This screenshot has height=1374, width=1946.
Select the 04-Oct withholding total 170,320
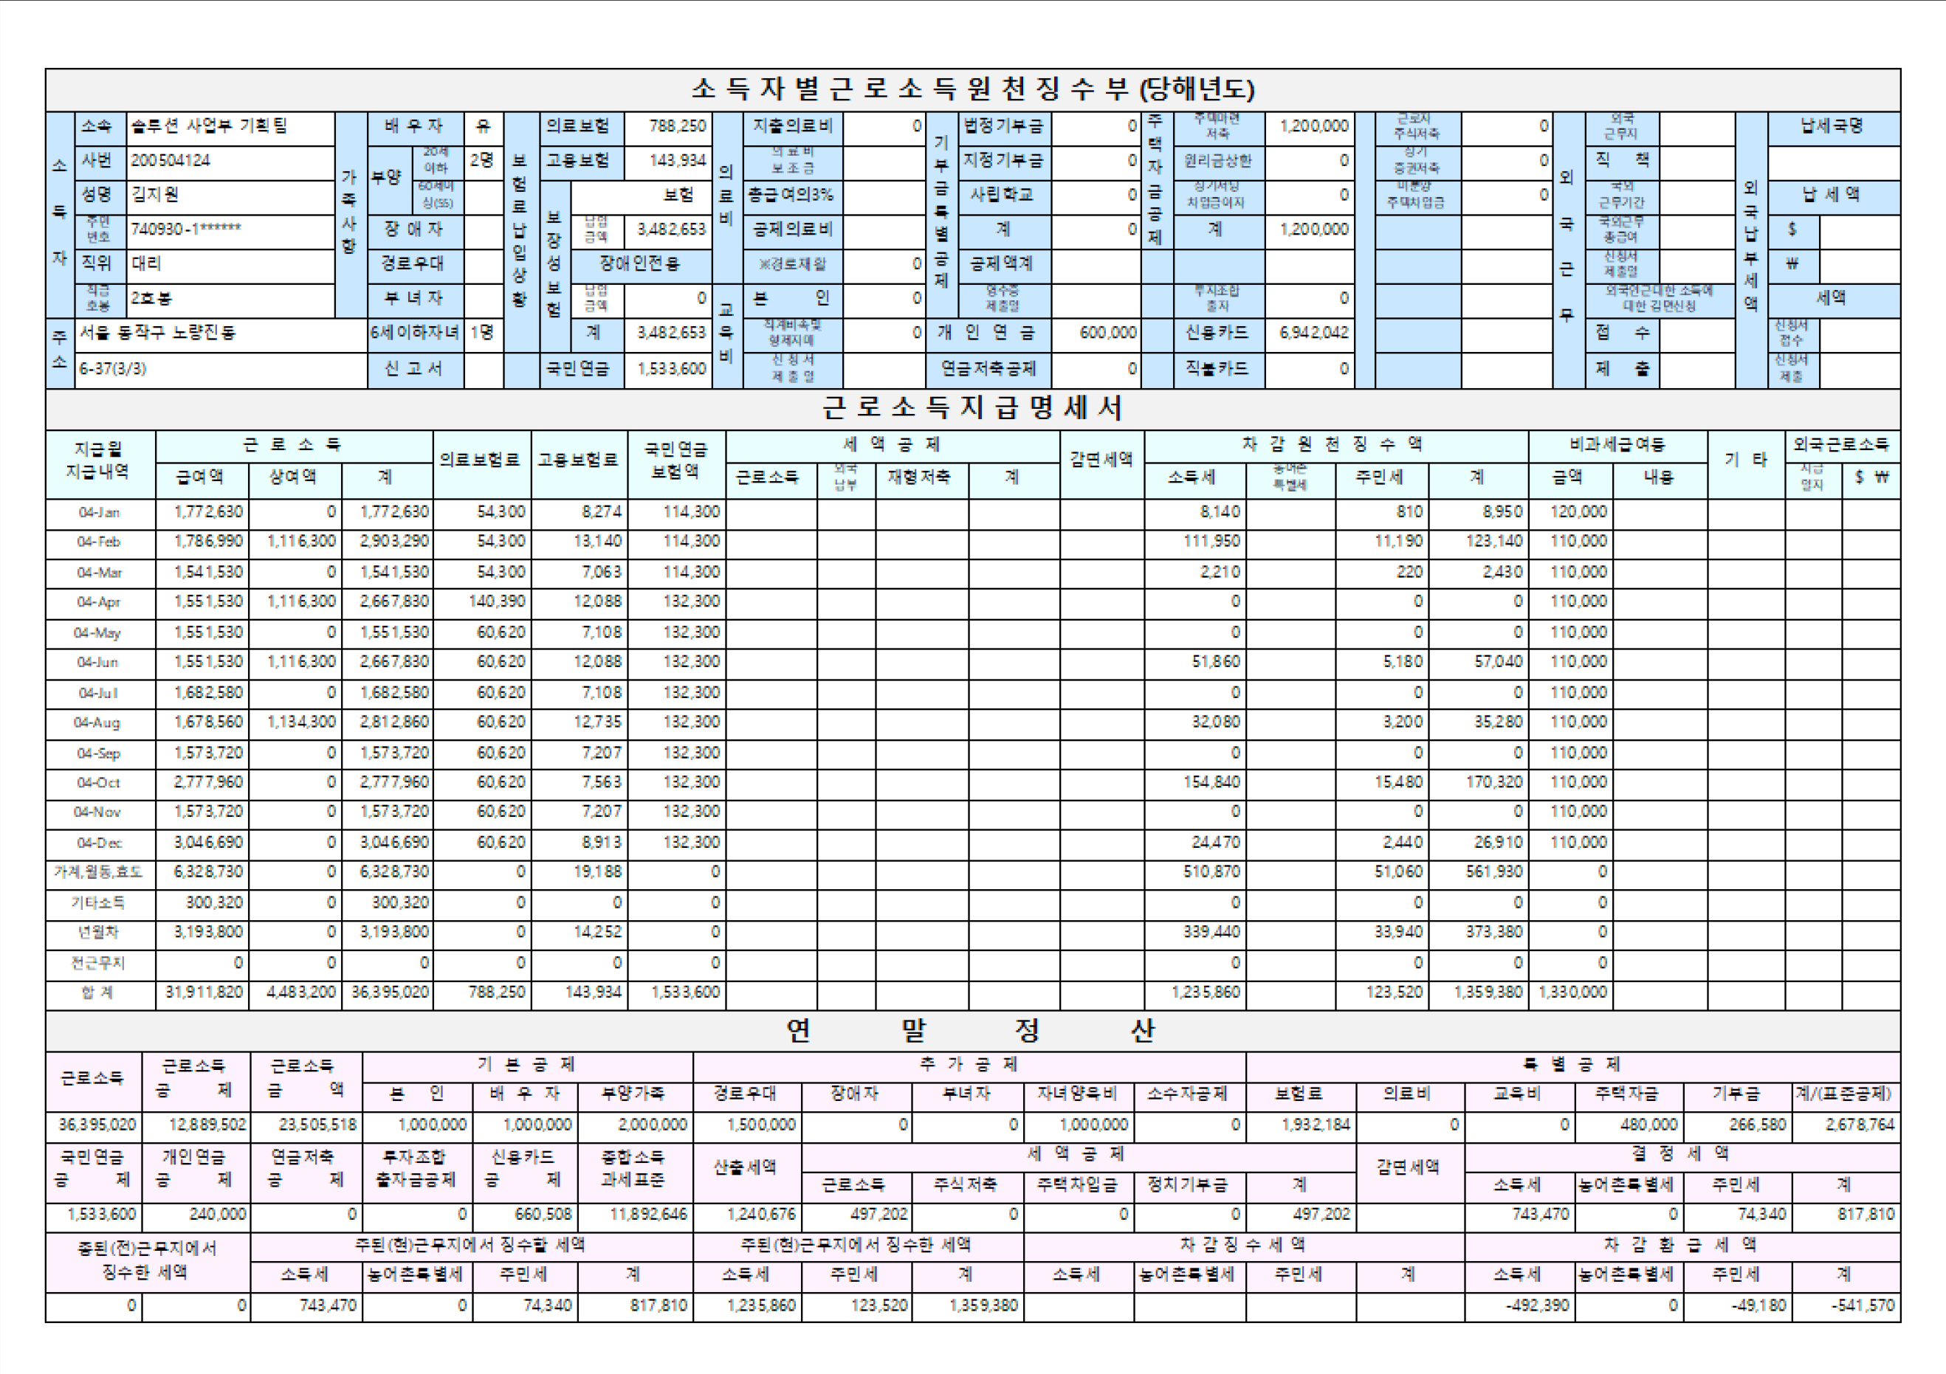point(1494,783)
